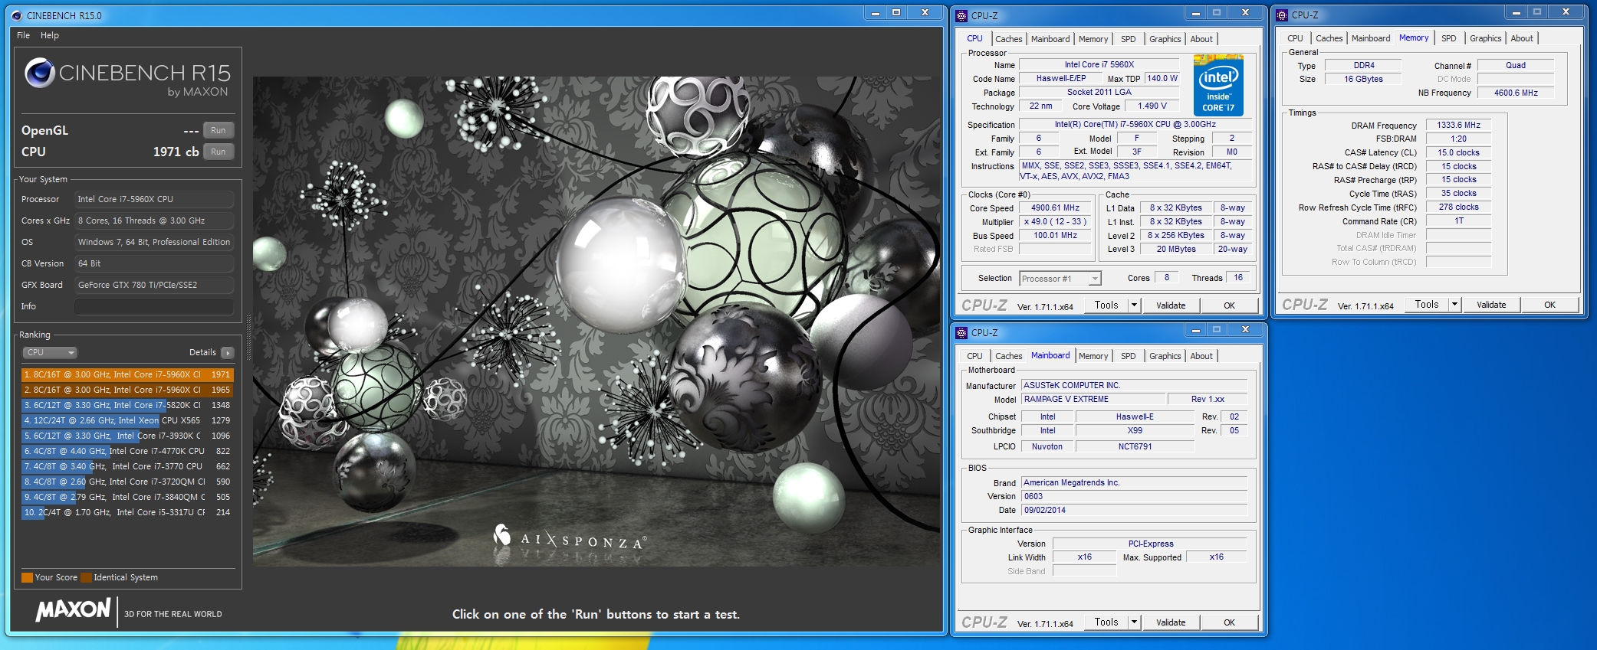Click the Details arrow icon in Ranking
The height and width of the screenshot is (650, 1597).
[x=228, y=352]
